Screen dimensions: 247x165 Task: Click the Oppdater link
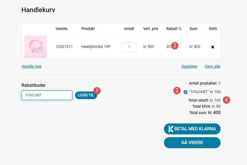point(189,66)
